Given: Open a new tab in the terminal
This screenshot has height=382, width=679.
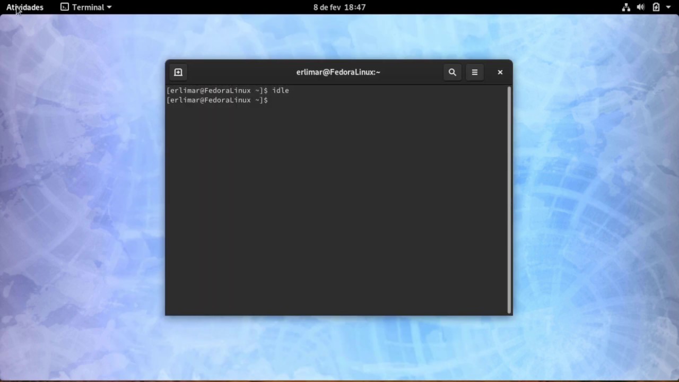Looking at the screenshot, I should click(178, 72).
